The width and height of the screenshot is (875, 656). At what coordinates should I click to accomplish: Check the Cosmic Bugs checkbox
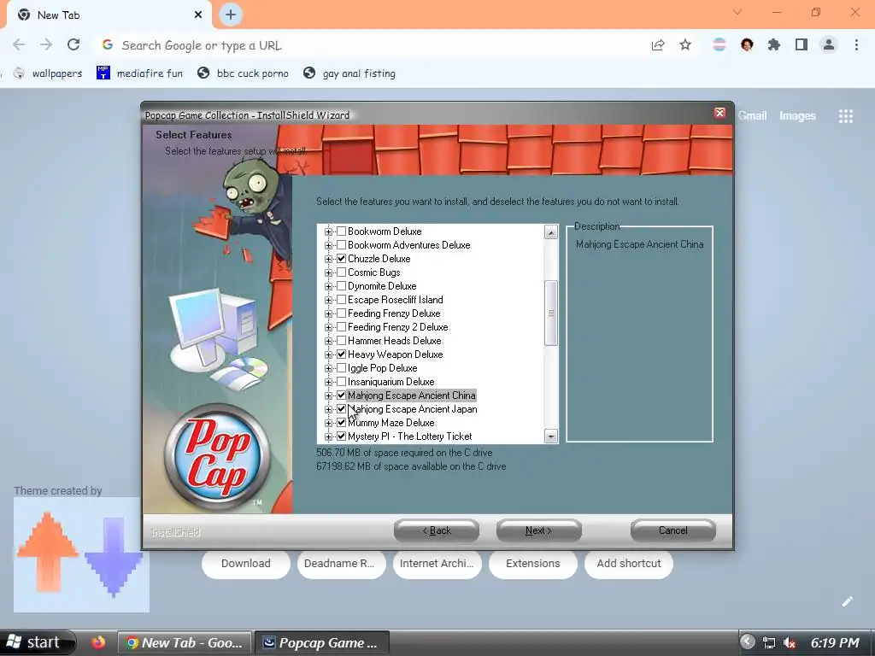coord(342,272)
